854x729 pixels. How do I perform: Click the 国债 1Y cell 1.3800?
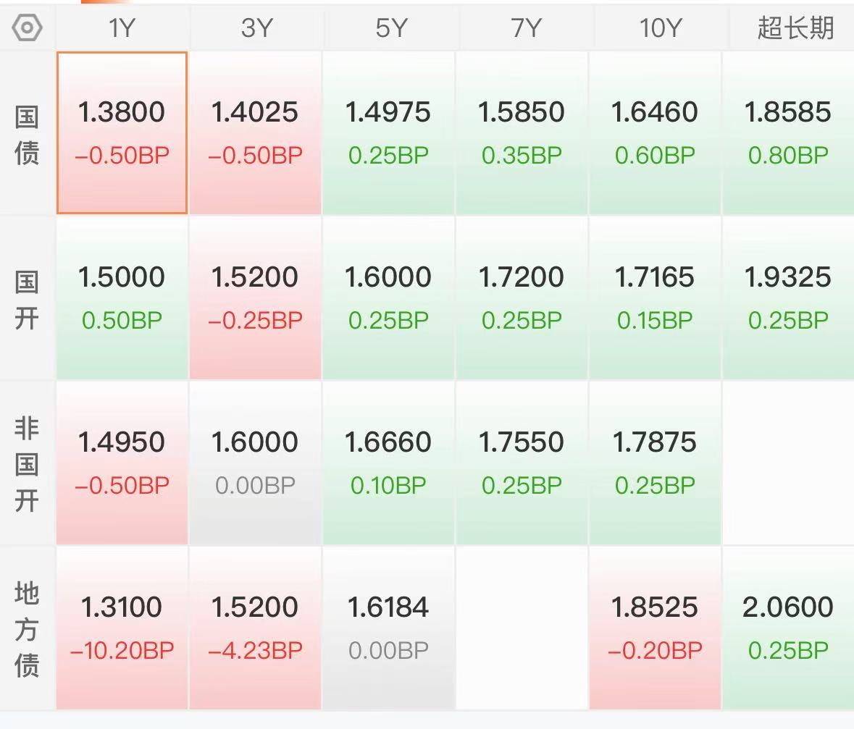(122, 133)
